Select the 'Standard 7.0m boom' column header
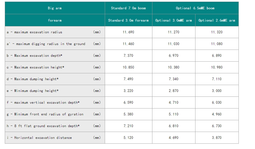 128,8
